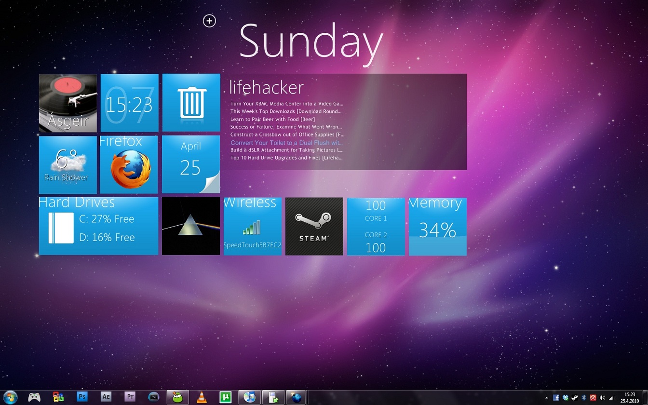Open Avira antivirus from the system tray
Viewport: 648px width, 405px height.
[593, 398]
